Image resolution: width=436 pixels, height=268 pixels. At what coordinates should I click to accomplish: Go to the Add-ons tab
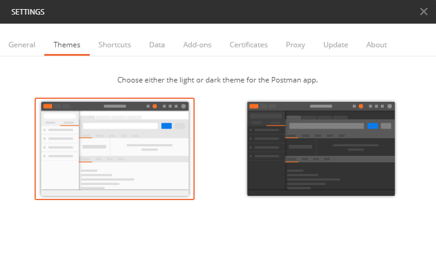tap(197, 45)
